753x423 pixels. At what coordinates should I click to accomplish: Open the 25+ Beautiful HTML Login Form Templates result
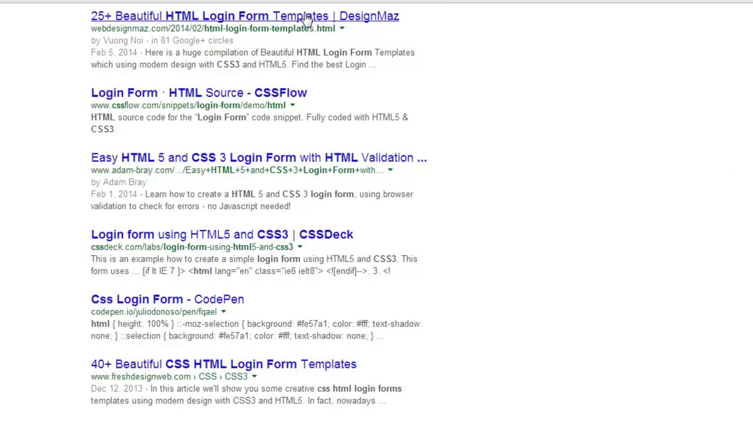(x=245, y=16)
